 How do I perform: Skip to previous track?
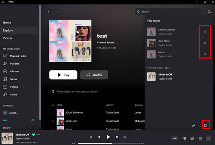[x=99, y=137]
